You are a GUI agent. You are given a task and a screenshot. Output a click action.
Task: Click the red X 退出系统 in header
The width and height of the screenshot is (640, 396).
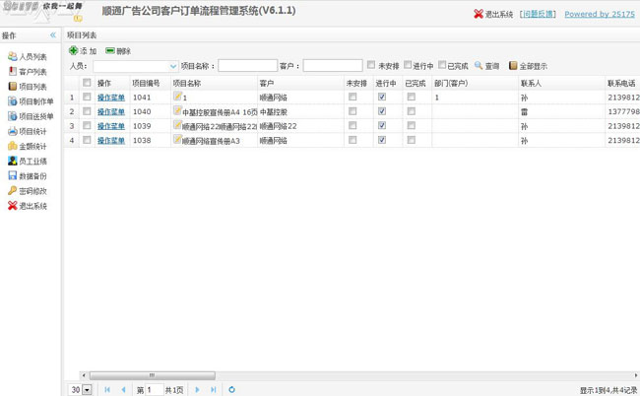coord(493,14)
